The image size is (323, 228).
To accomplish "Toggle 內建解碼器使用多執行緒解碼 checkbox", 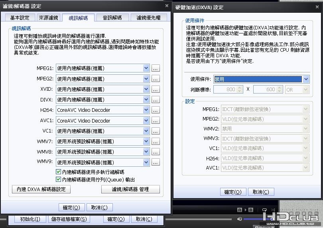I will click(x=59, y=171).
